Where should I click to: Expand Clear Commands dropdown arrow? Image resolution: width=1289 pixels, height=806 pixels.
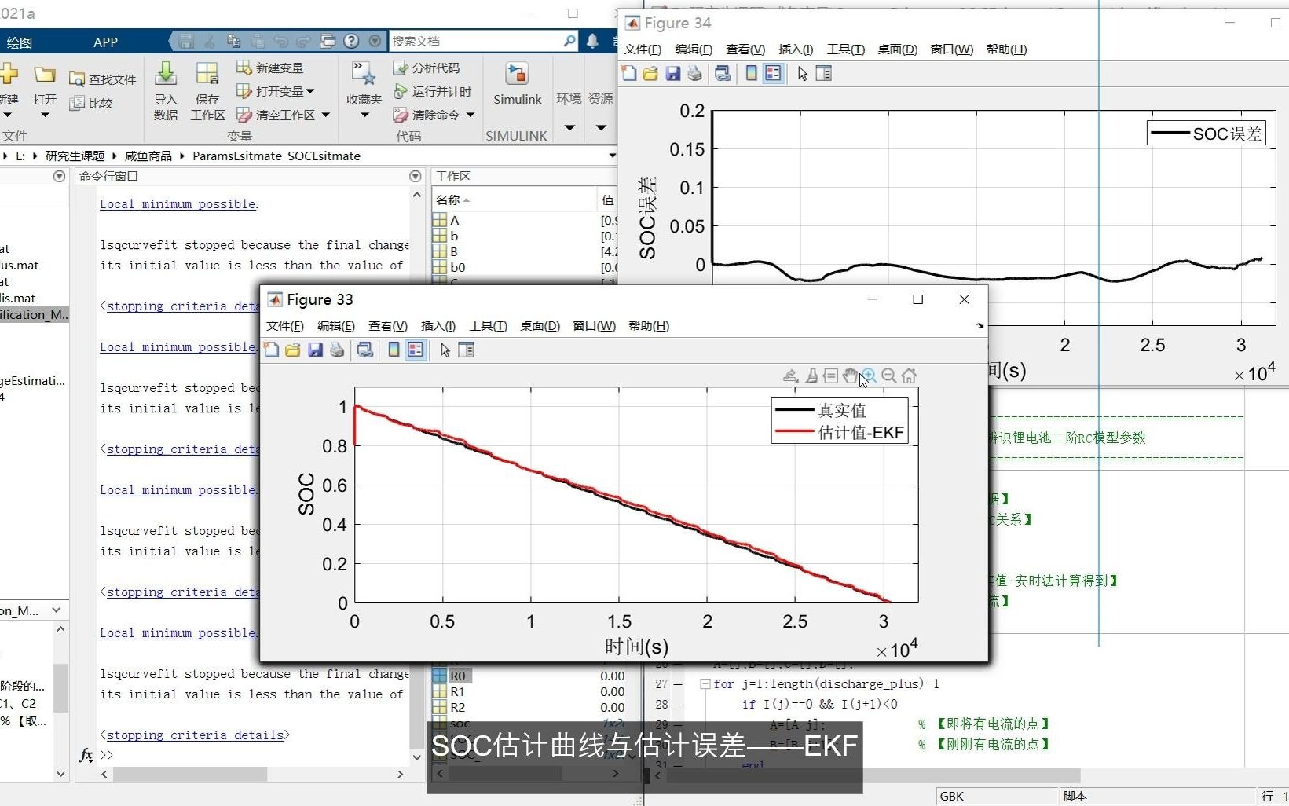tap(470, 115)
